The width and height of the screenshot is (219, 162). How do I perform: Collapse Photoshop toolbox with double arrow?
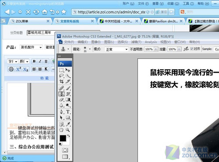tap(59, 56)
